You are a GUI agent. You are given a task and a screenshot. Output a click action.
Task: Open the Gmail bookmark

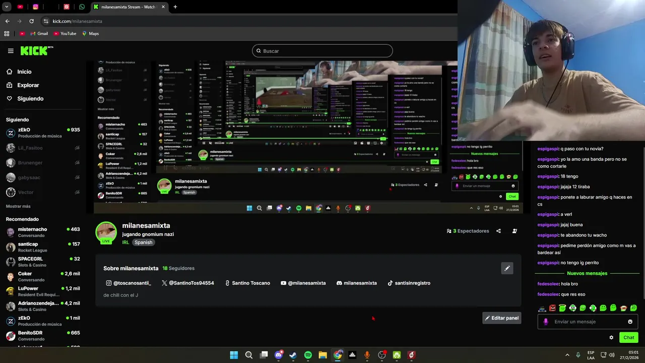point(38,34)
